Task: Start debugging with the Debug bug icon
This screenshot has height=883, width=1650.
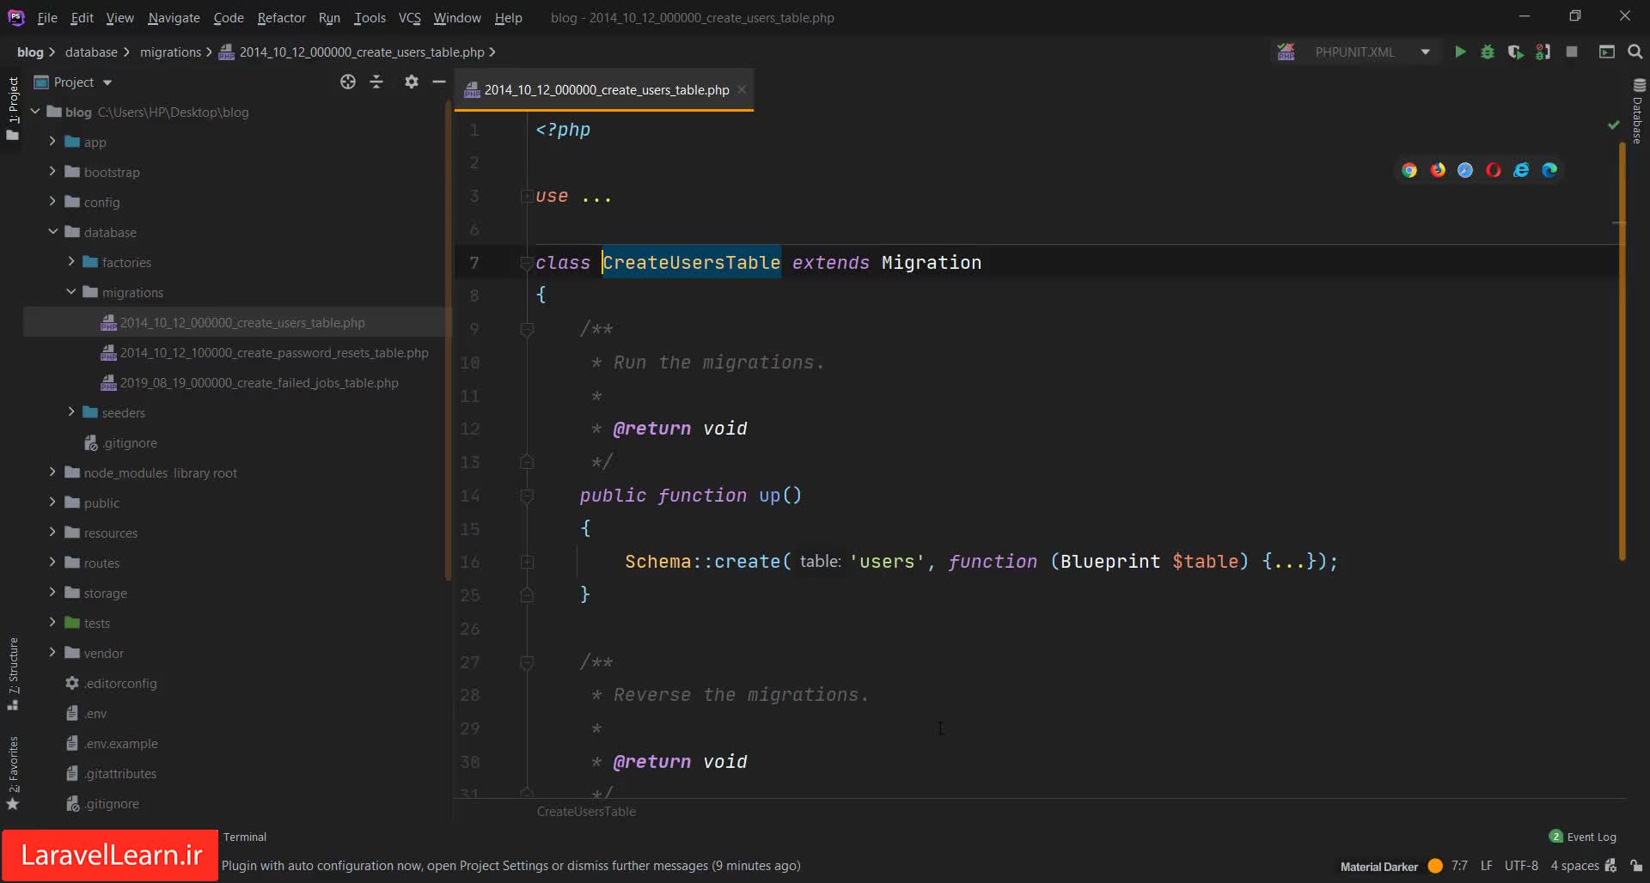Action: pyautogui.click(x=1488, y=52)
